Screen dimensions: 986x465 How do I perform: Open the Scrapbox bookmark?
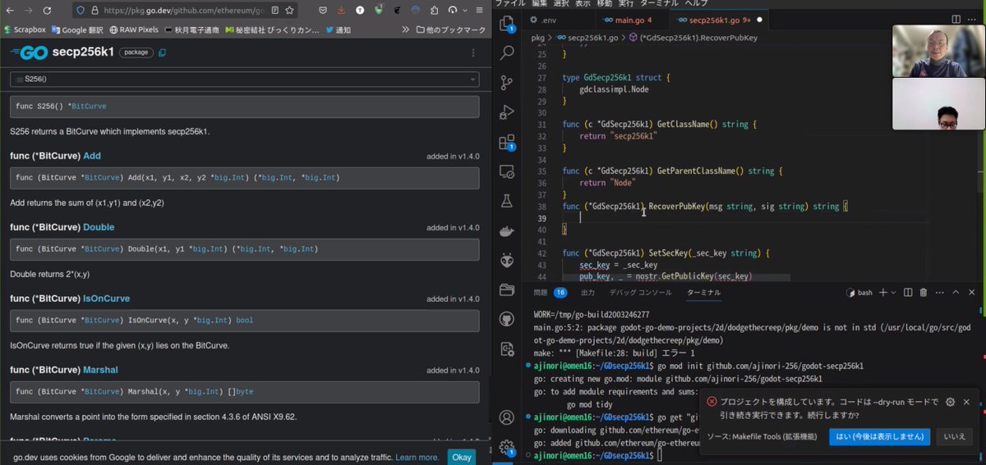(24, 30)
